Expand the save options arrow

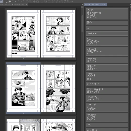tap(15, 1)
